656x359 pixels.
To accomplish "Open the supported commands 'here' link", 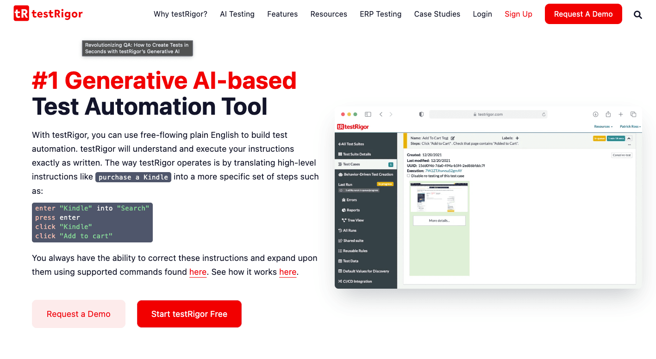I will 198,272.
